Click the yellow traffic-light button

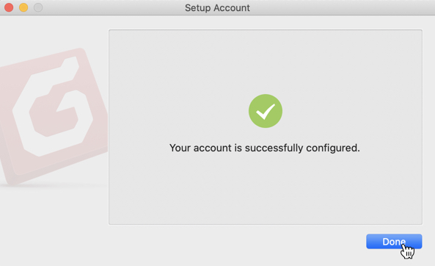[23, 7]
